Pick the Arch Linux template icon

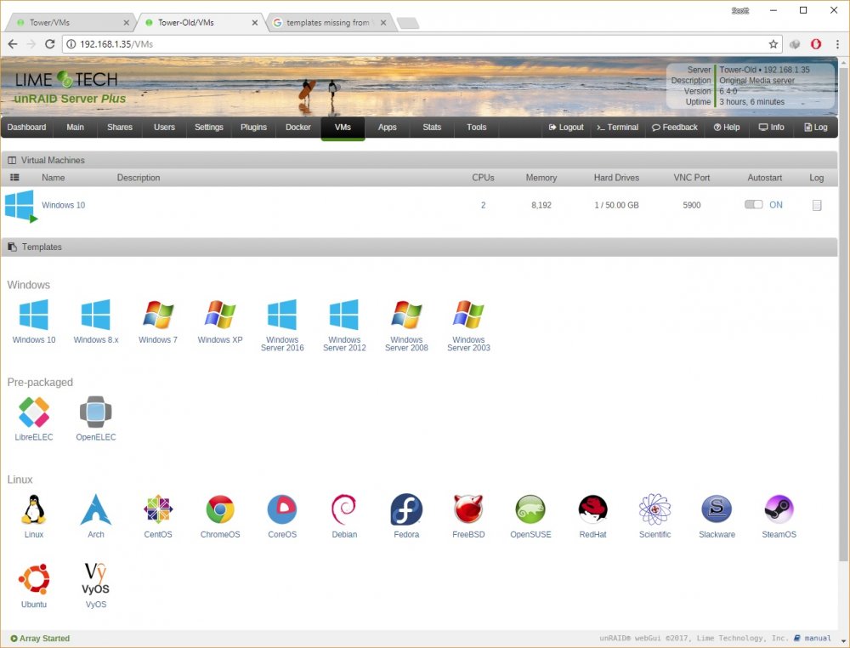pyautogui.click(x=95, y=509)
